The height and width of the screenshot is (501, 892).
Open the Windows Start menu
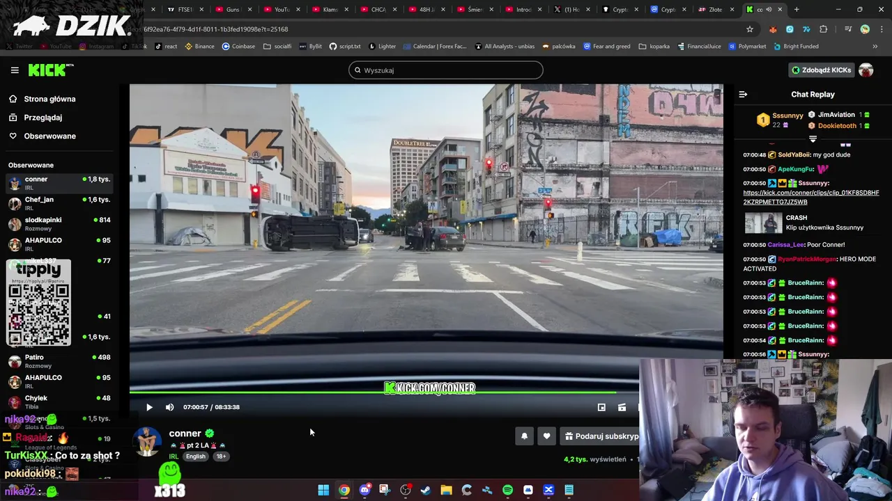click(x=323, y=490)
